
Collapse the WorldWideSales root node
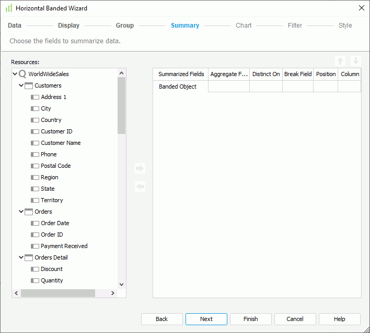coord(15,74)
